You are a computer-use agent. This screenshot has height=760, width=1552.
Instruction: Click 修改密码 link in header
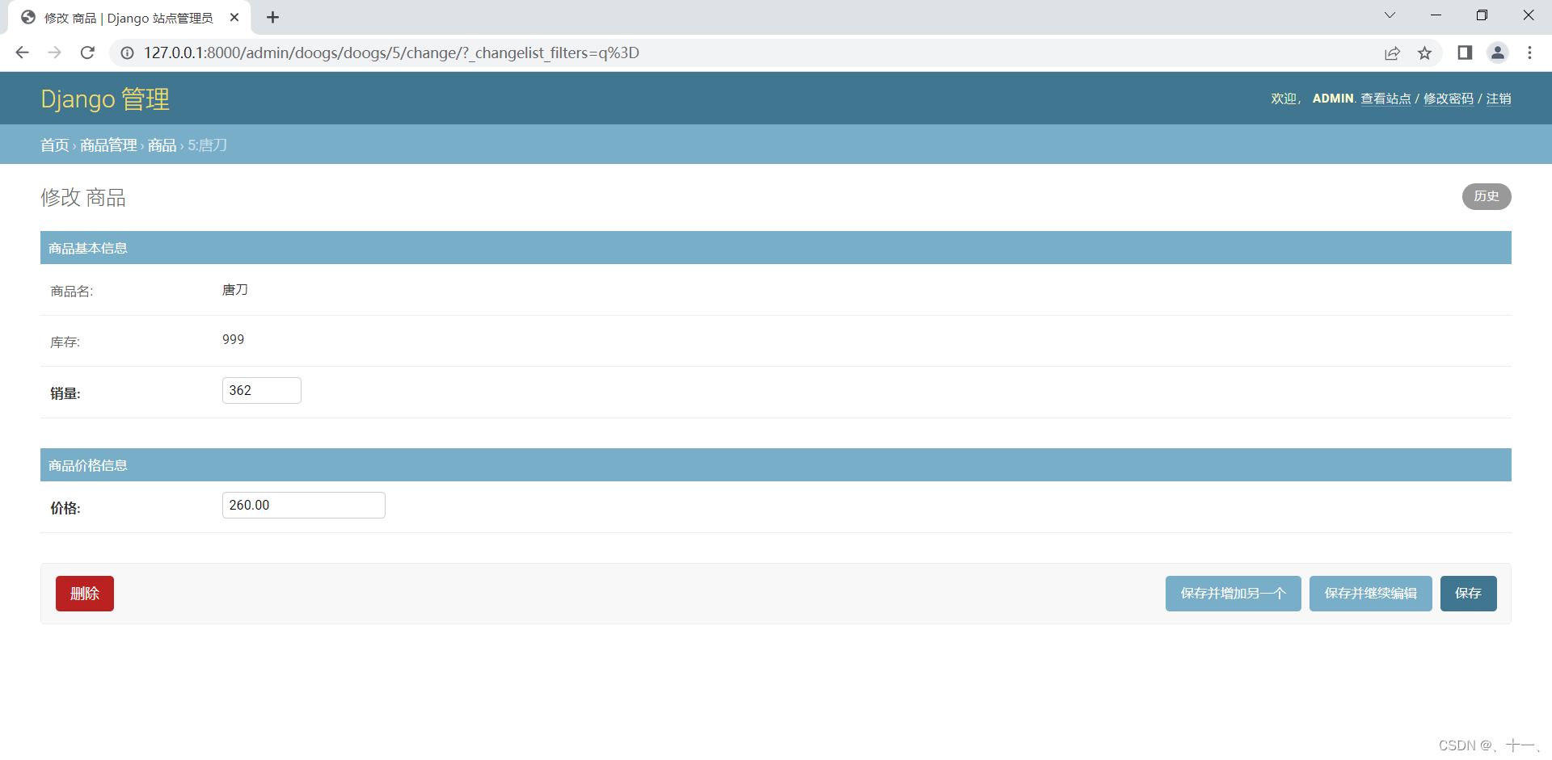pos(1449,99)
